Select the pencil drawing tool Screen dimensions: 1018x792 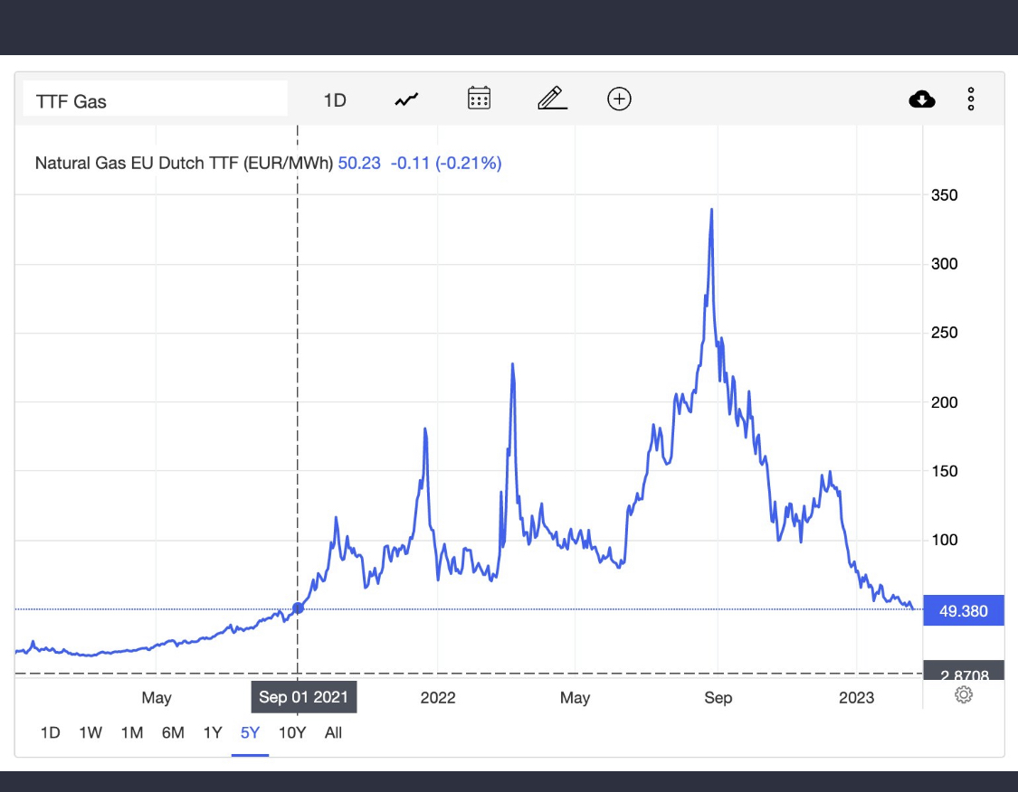coord(552,99)
